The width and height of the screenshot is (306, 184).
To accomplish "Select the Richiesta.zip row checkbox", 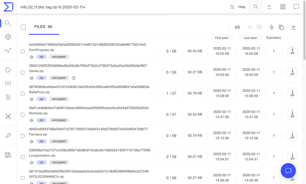I will 23,115.
